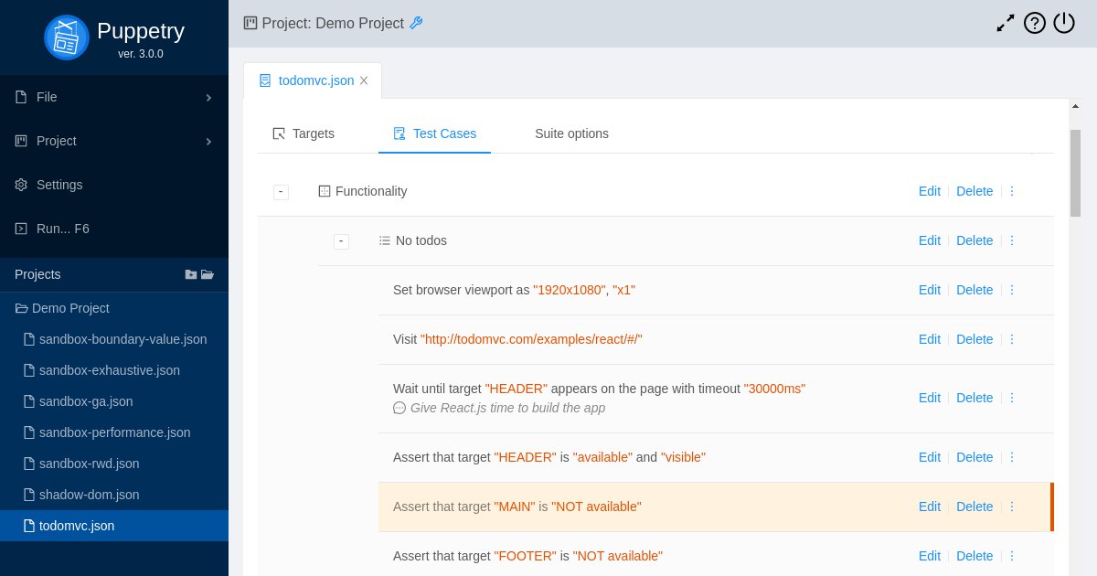Click the vertical scrollbar thumb
Viewport: 1097px width, 576px height.
tap(1075, 173)
